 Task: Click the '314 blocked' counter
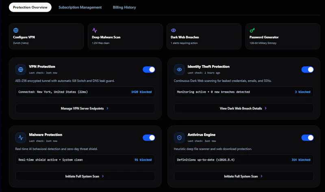tap(301, 160)
